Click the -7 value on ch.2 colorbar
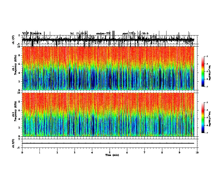This screenshot has width=222, height=171. (207, 133)
